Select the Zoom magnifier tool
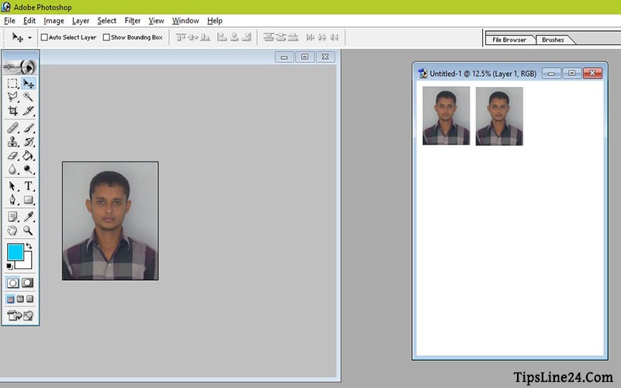 point(28,230)
